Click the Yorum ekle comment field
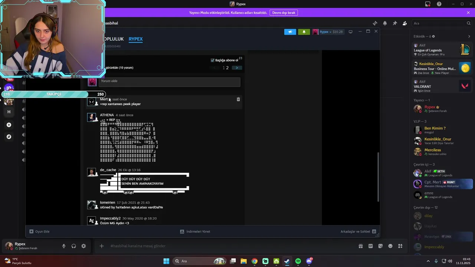475x267 pixels. tap(169, 82)
